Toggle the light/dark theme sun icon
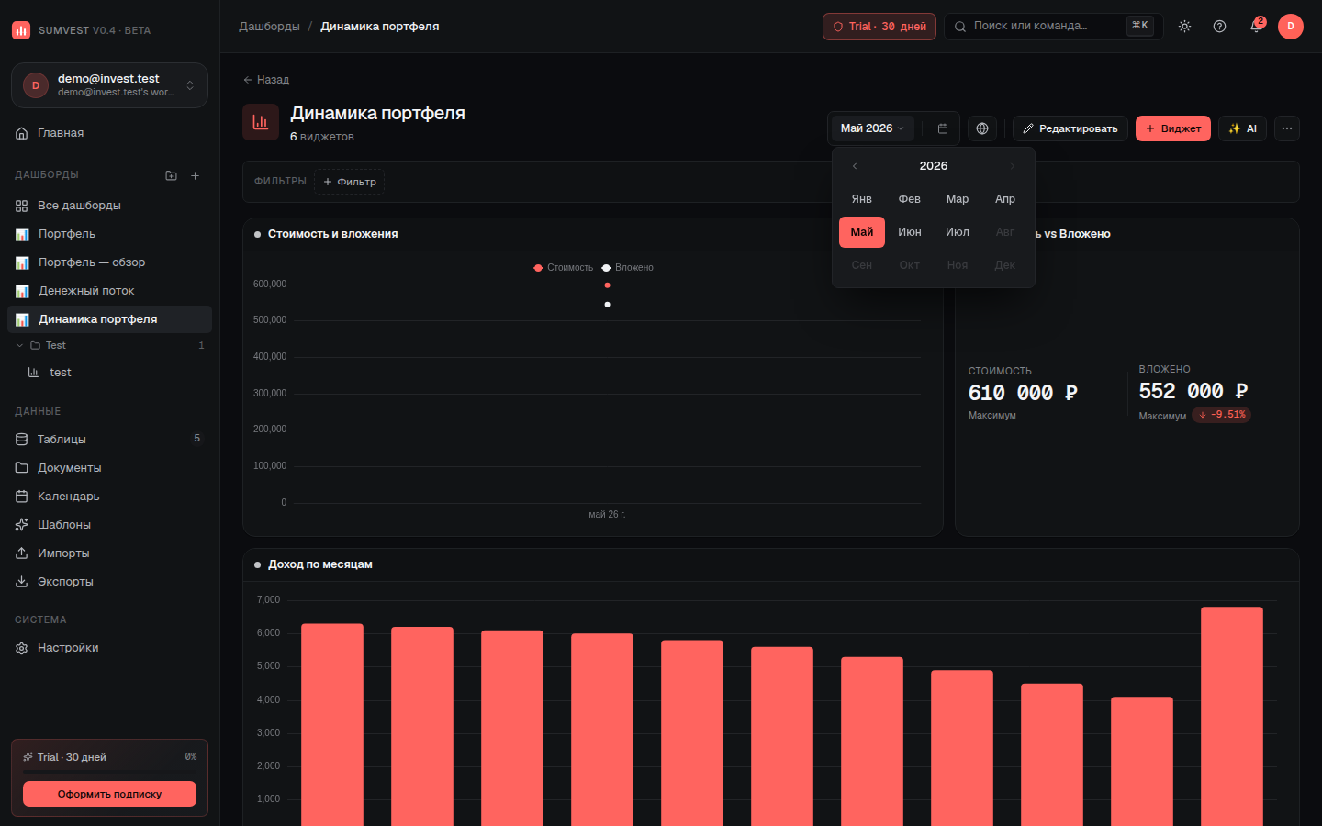 pyautogui.click(x=1185, y=27)
